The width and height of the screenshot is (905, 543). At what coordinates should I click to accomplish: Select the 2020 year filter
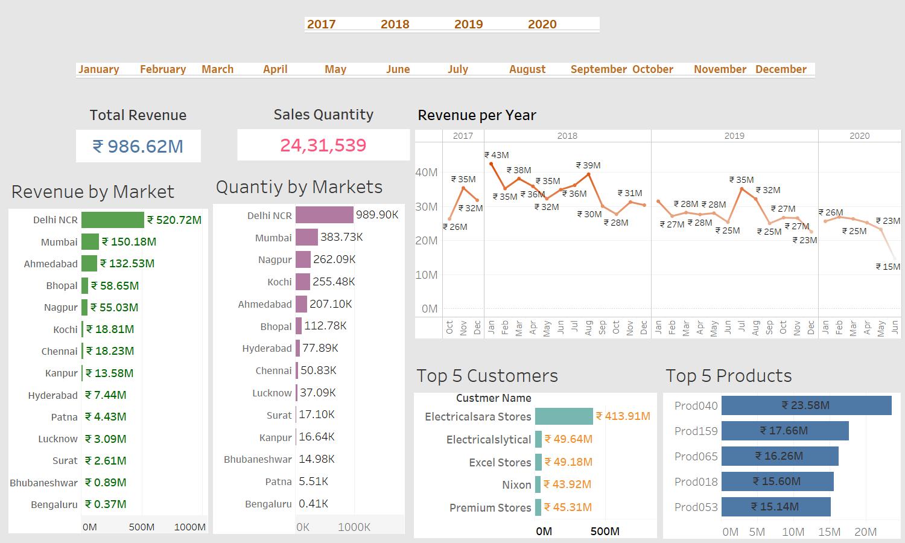[x=542, y=24]
